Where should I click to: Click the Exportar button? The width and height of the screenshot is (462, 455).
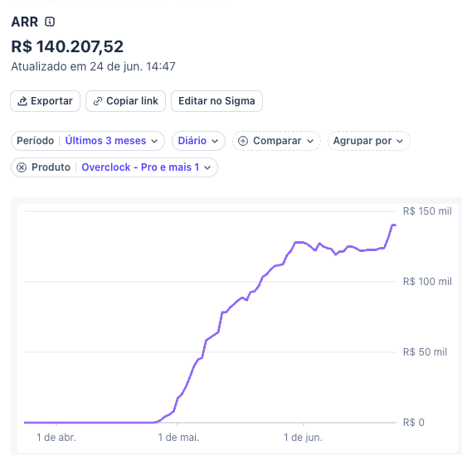tap(45, 101)
